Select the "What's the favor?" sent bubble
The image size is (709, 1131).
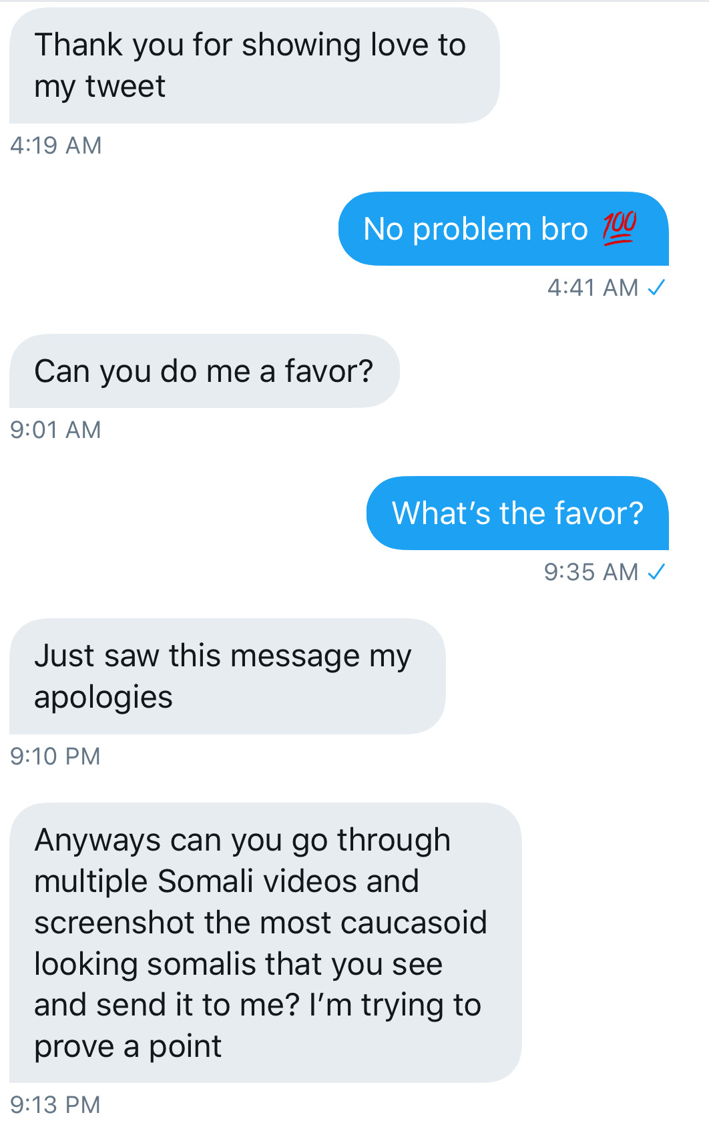coord(517,513)
